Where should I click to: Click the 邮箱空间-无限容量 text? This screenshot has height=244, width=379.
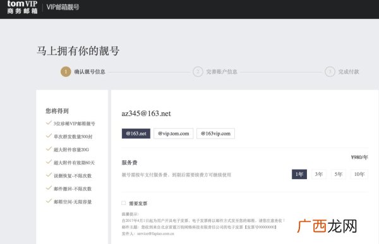73,202
